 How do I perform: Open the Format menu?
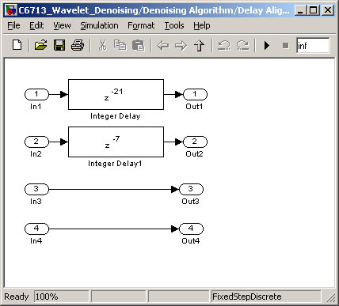[x=141, y=25]
